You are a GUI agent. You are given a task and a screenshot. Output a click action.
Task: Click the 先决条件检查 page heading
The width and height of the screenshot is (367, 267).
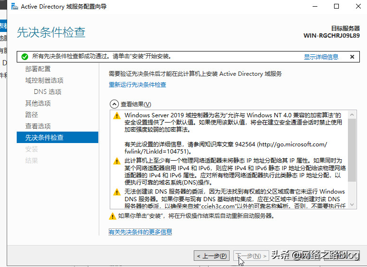tap(51, 32)
